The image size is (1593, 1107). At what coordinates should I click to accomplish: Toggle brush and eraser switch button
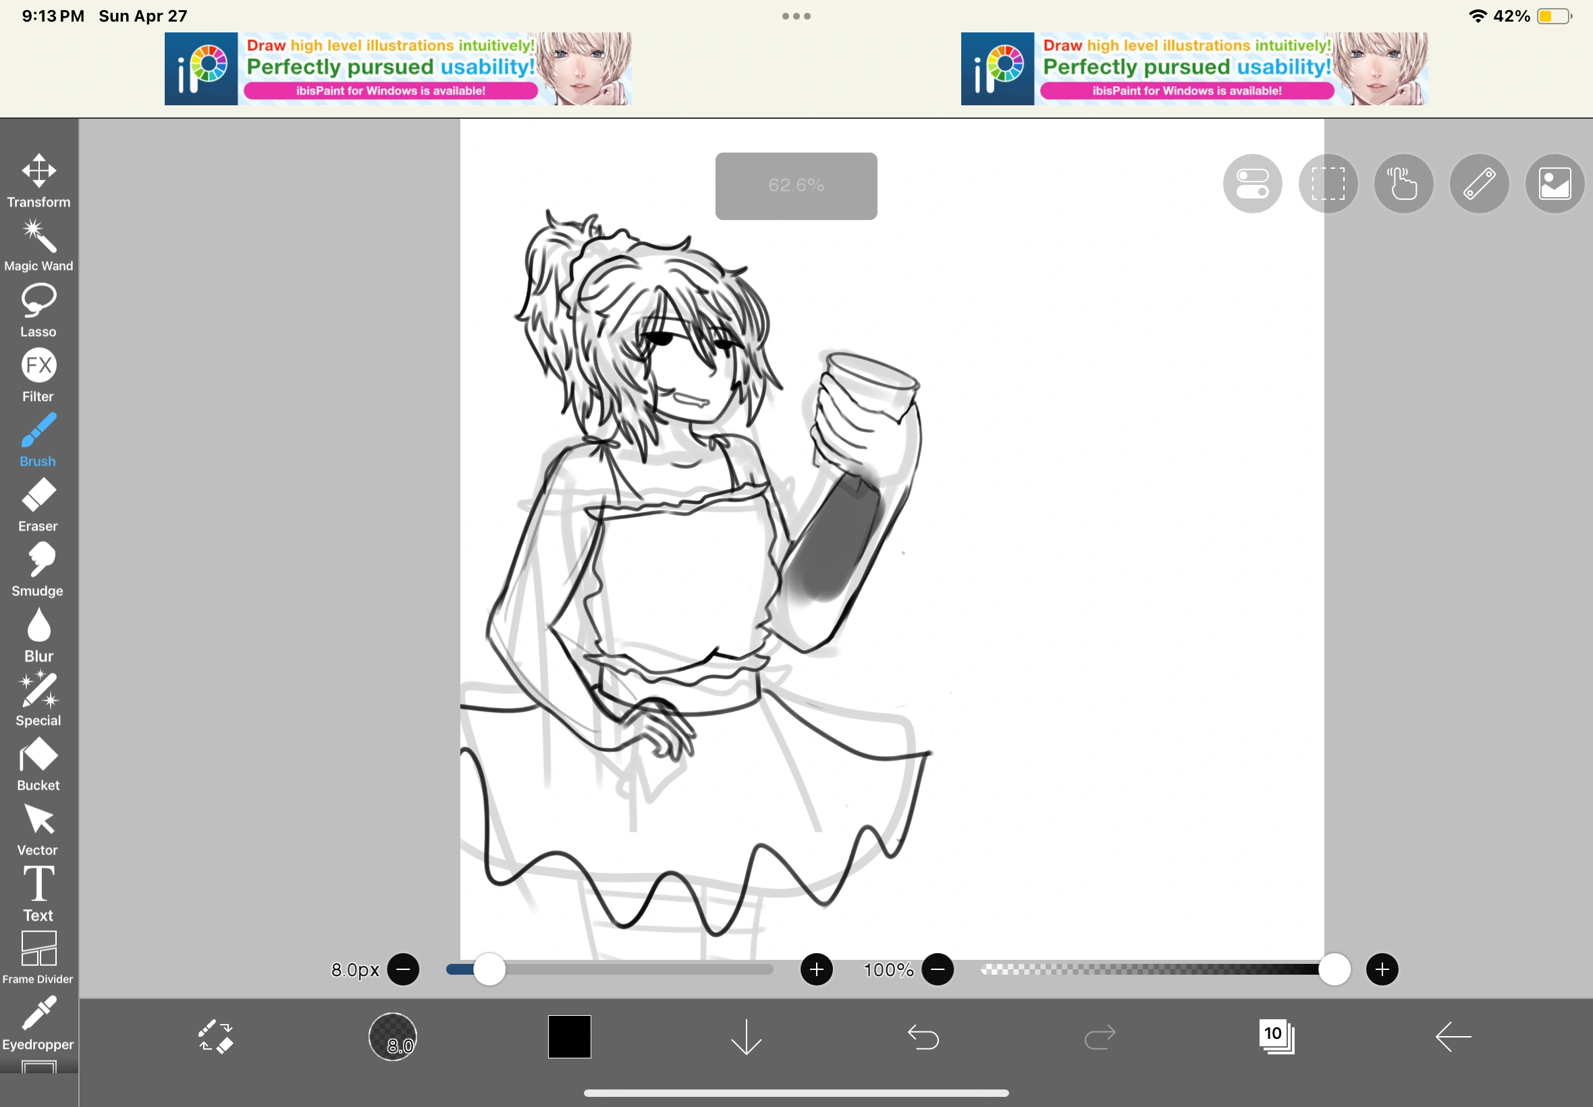216,1037
